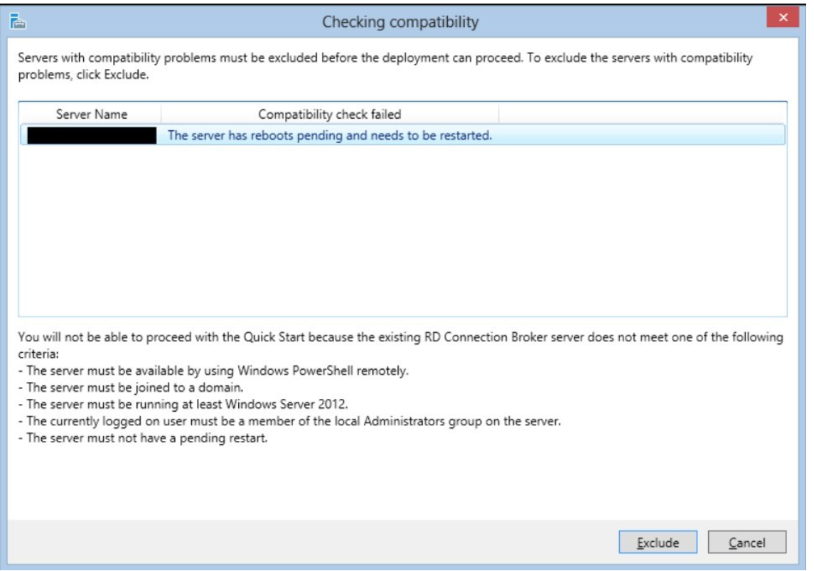Click empty area of the server list
Screen dimensions: 814x571
(x=402, y=228)
